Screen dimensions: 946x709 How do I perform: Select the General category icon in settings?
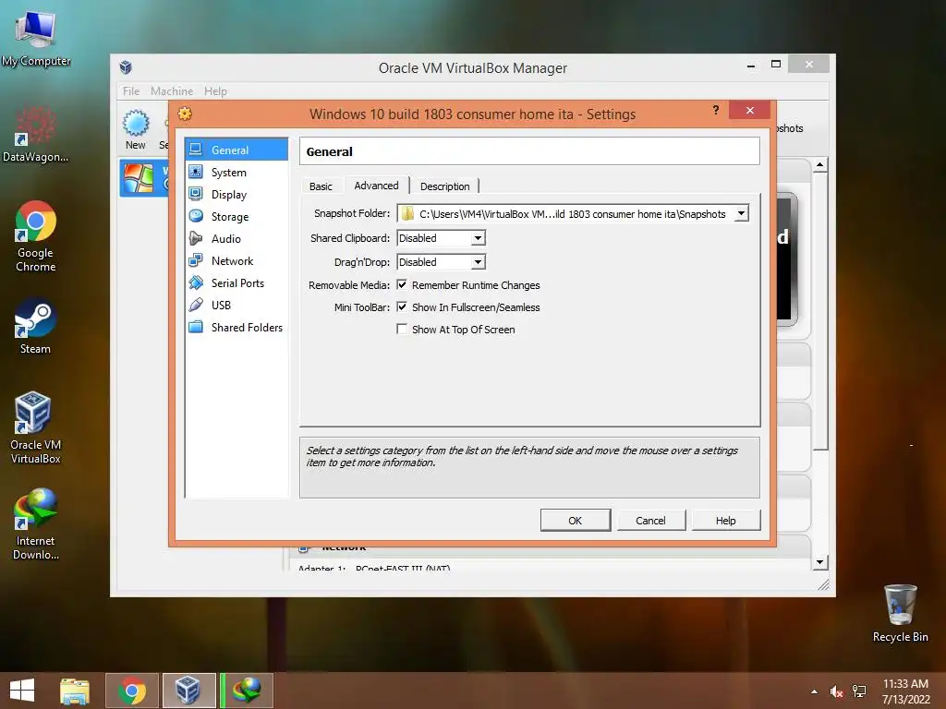tap(196, 150)
